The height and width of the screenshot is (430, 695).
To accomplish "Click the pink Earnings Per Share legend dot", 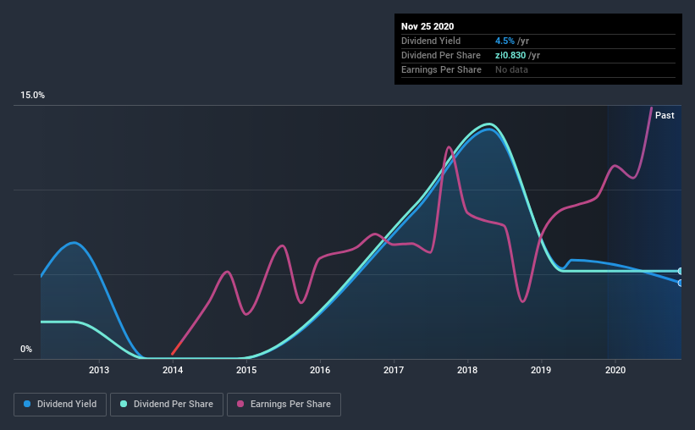I will point(240,404).
